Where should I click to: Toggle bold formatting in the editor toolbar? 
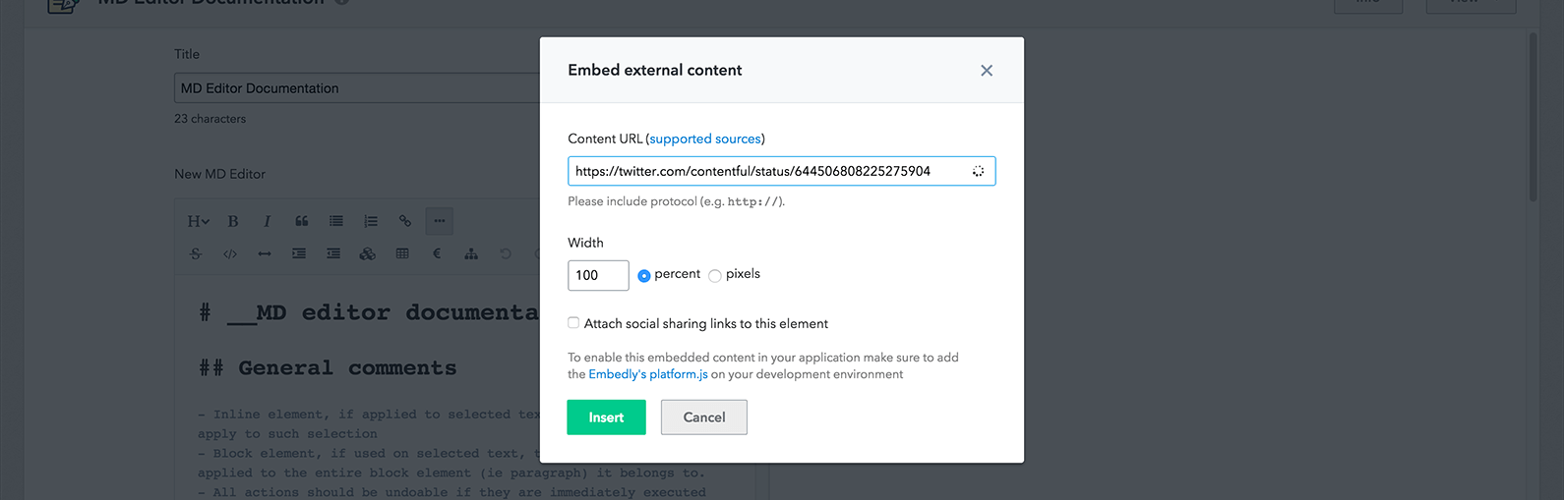pyautogui.click(x=233, y=221)
